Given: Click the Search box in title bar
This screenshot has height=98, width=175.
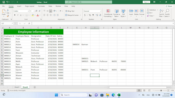Looking at the screenshot, I should [89, 2].
